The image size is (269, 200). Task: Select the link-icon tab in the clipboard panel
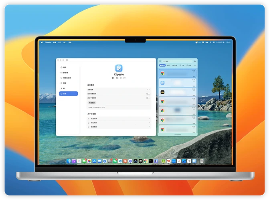(x=189, y=66)
